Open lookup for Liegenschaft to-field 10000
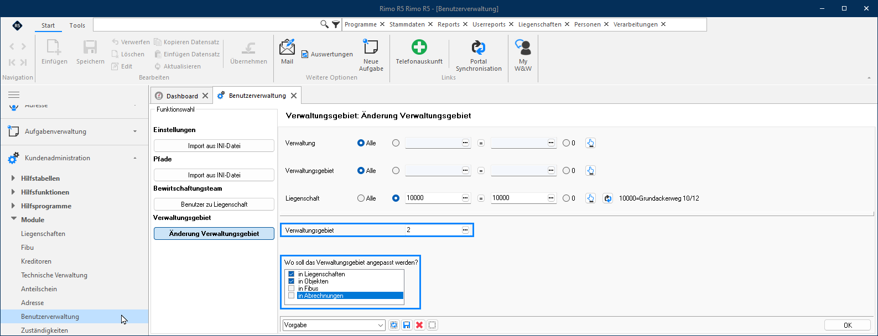The height and width of the screenshot is (336, 878). point(551,198)
